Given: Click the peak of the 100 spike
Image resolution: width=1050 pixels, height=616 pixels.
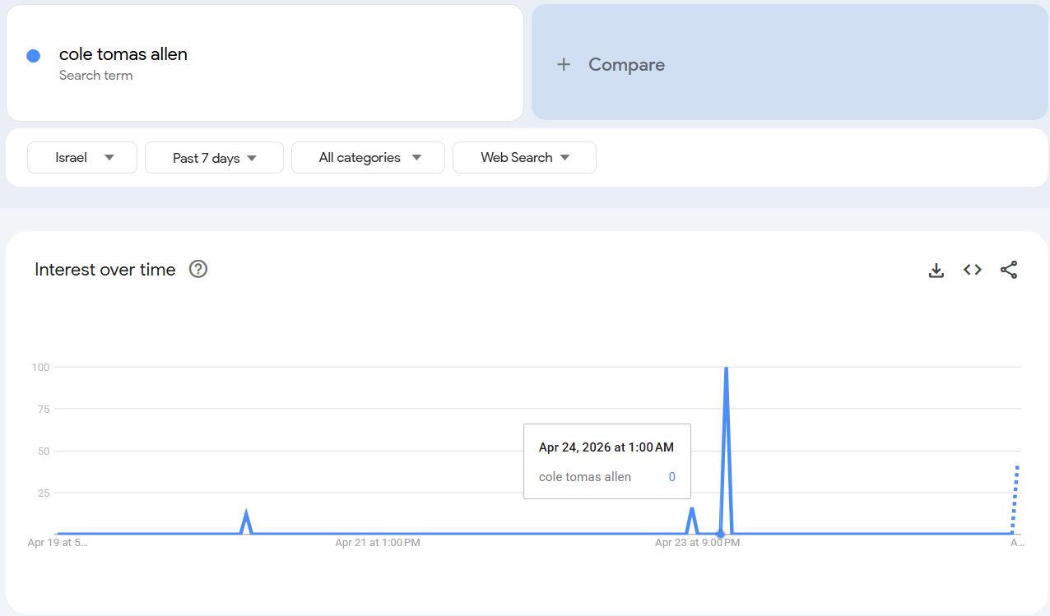Looking at the screenshot, I should (726, 368).
